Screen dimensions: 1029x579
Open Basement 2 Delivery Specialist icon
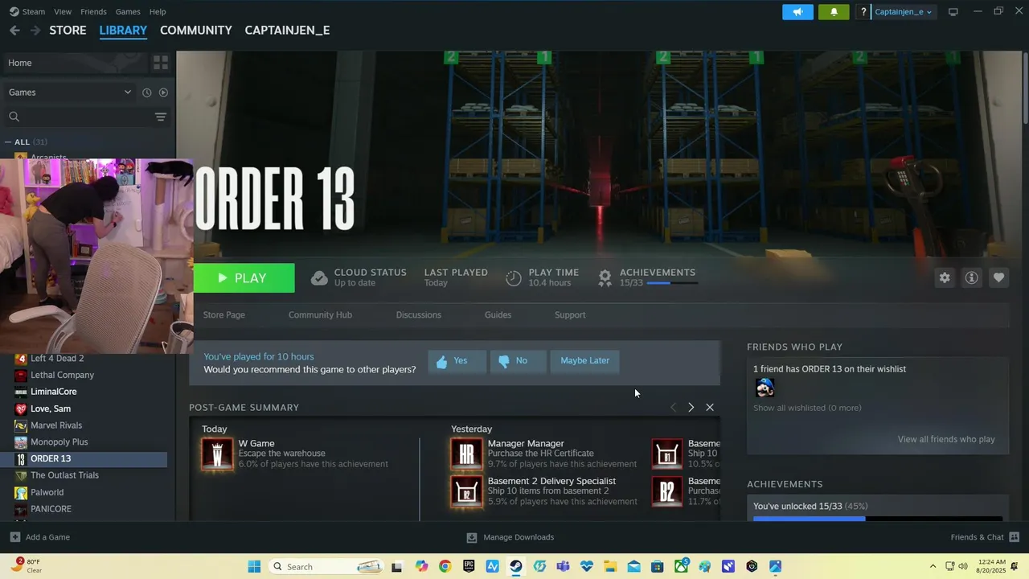(x=466, y=492)
